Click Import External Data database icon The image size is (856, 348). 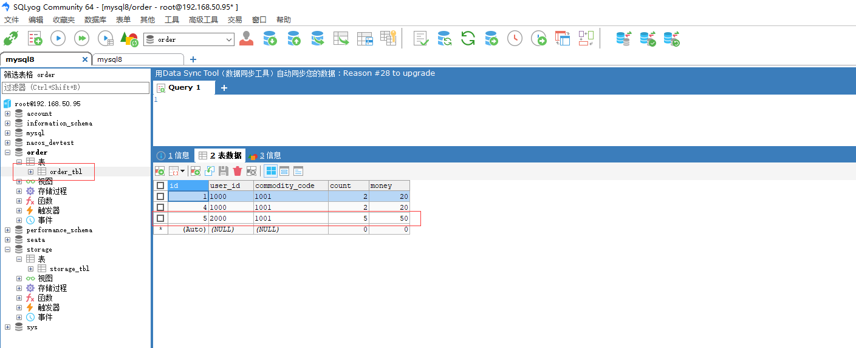270,39
